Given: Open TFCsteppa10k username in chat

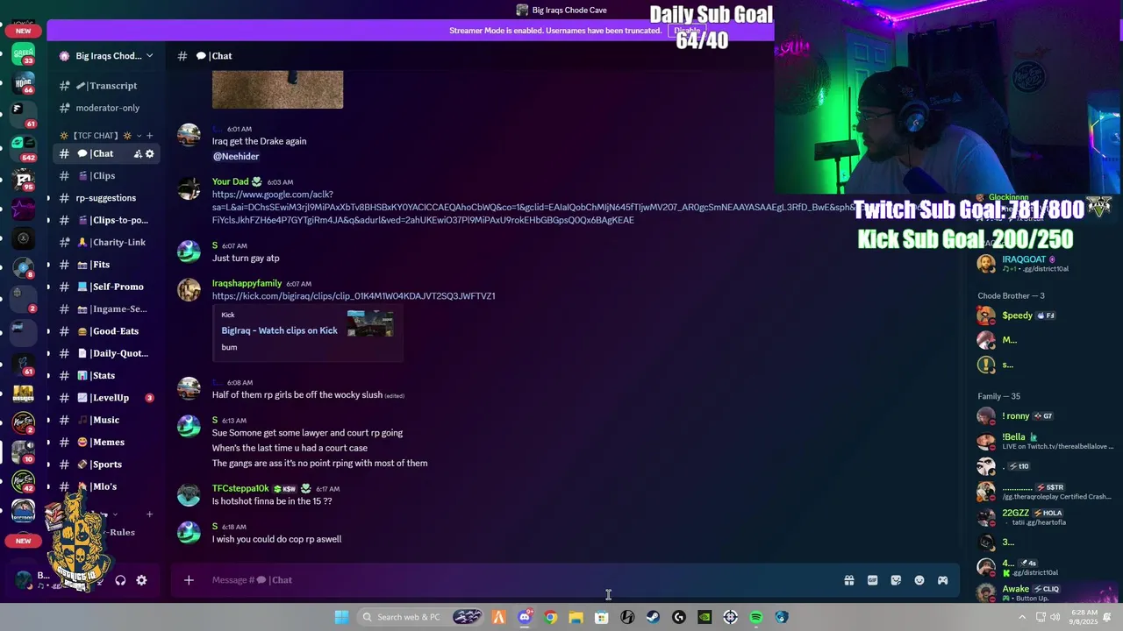Looking at the screenshot, I should click(x=240, y=488).
